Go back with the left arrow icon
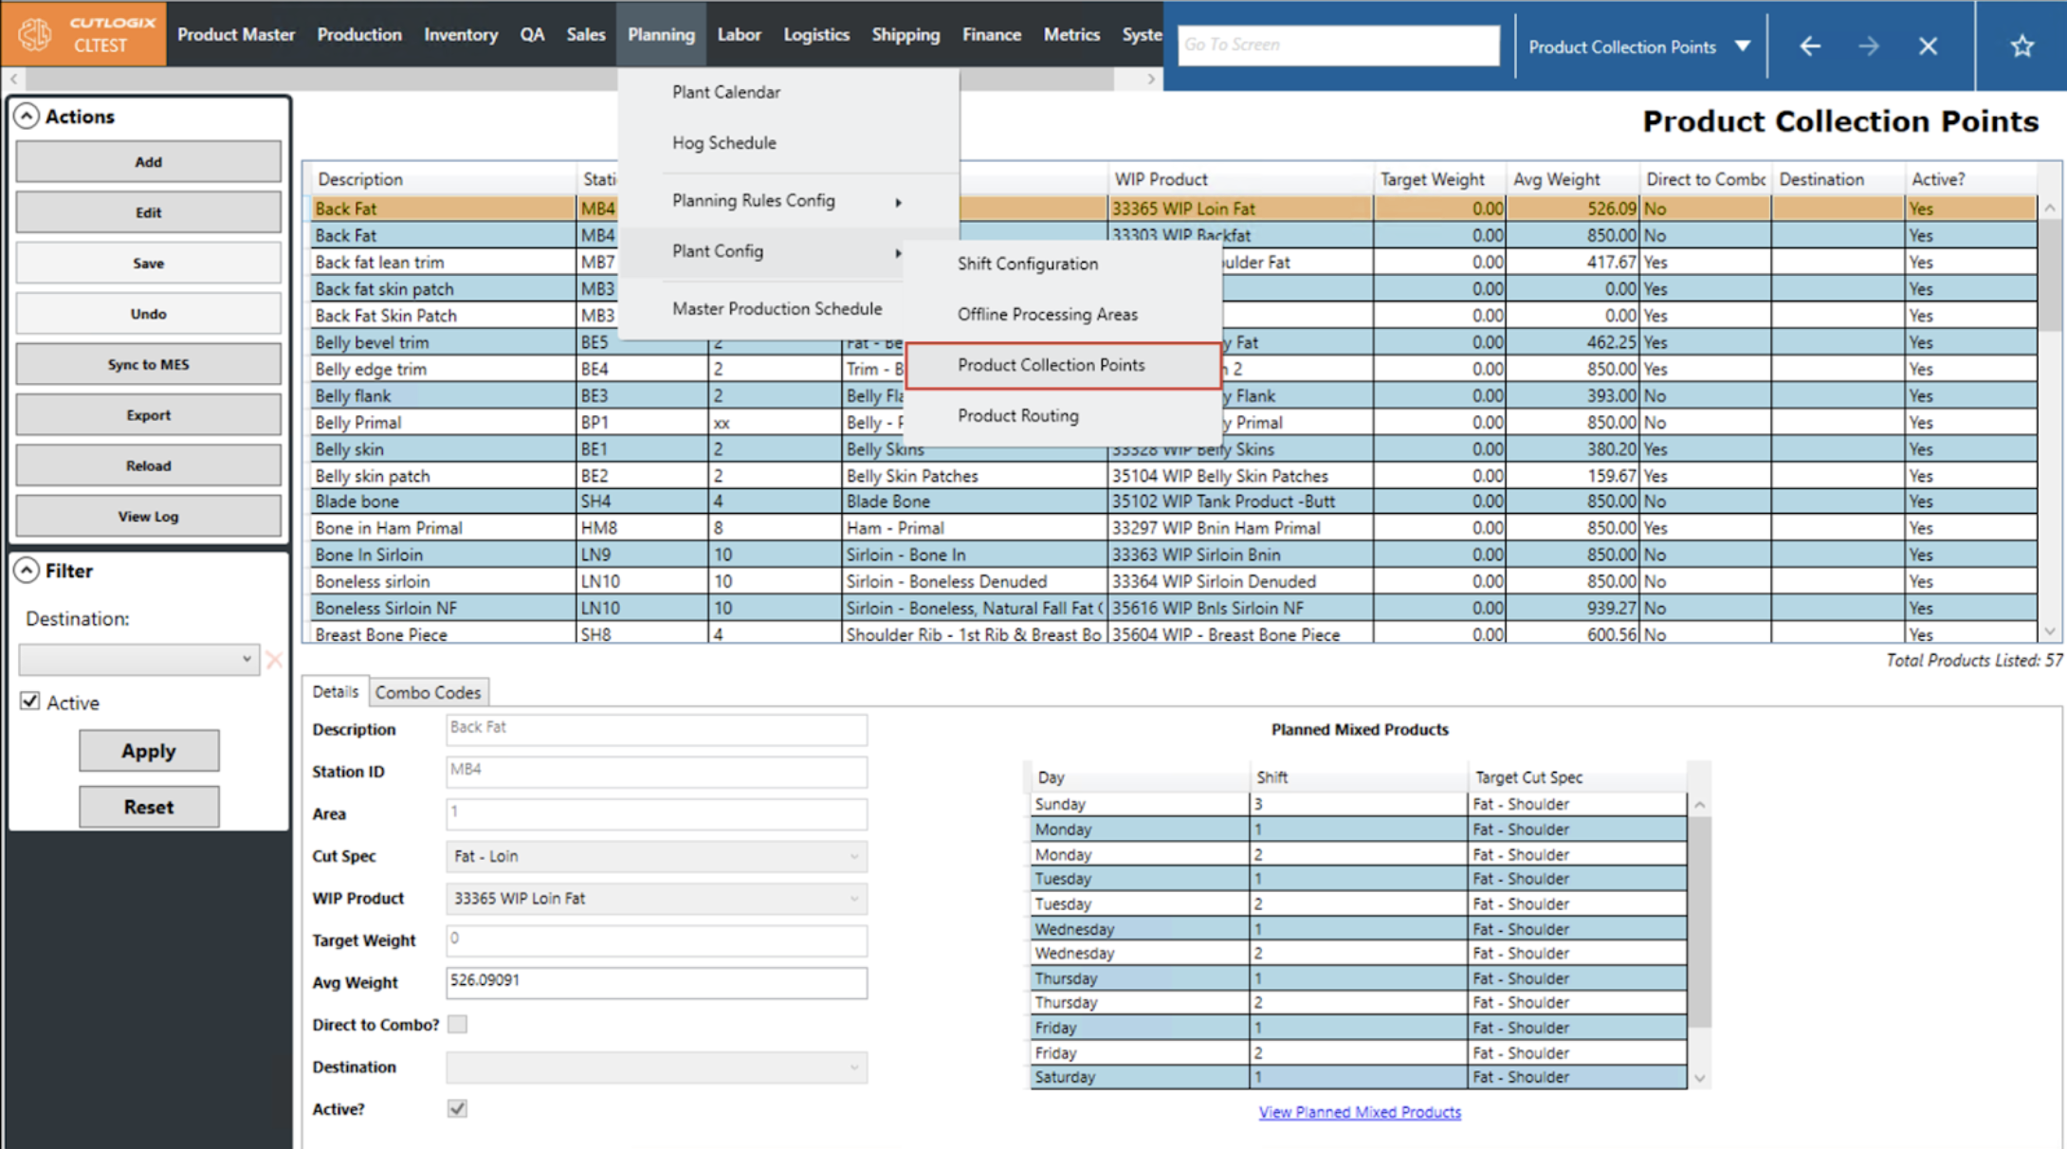 click(x=1809, y=46)
